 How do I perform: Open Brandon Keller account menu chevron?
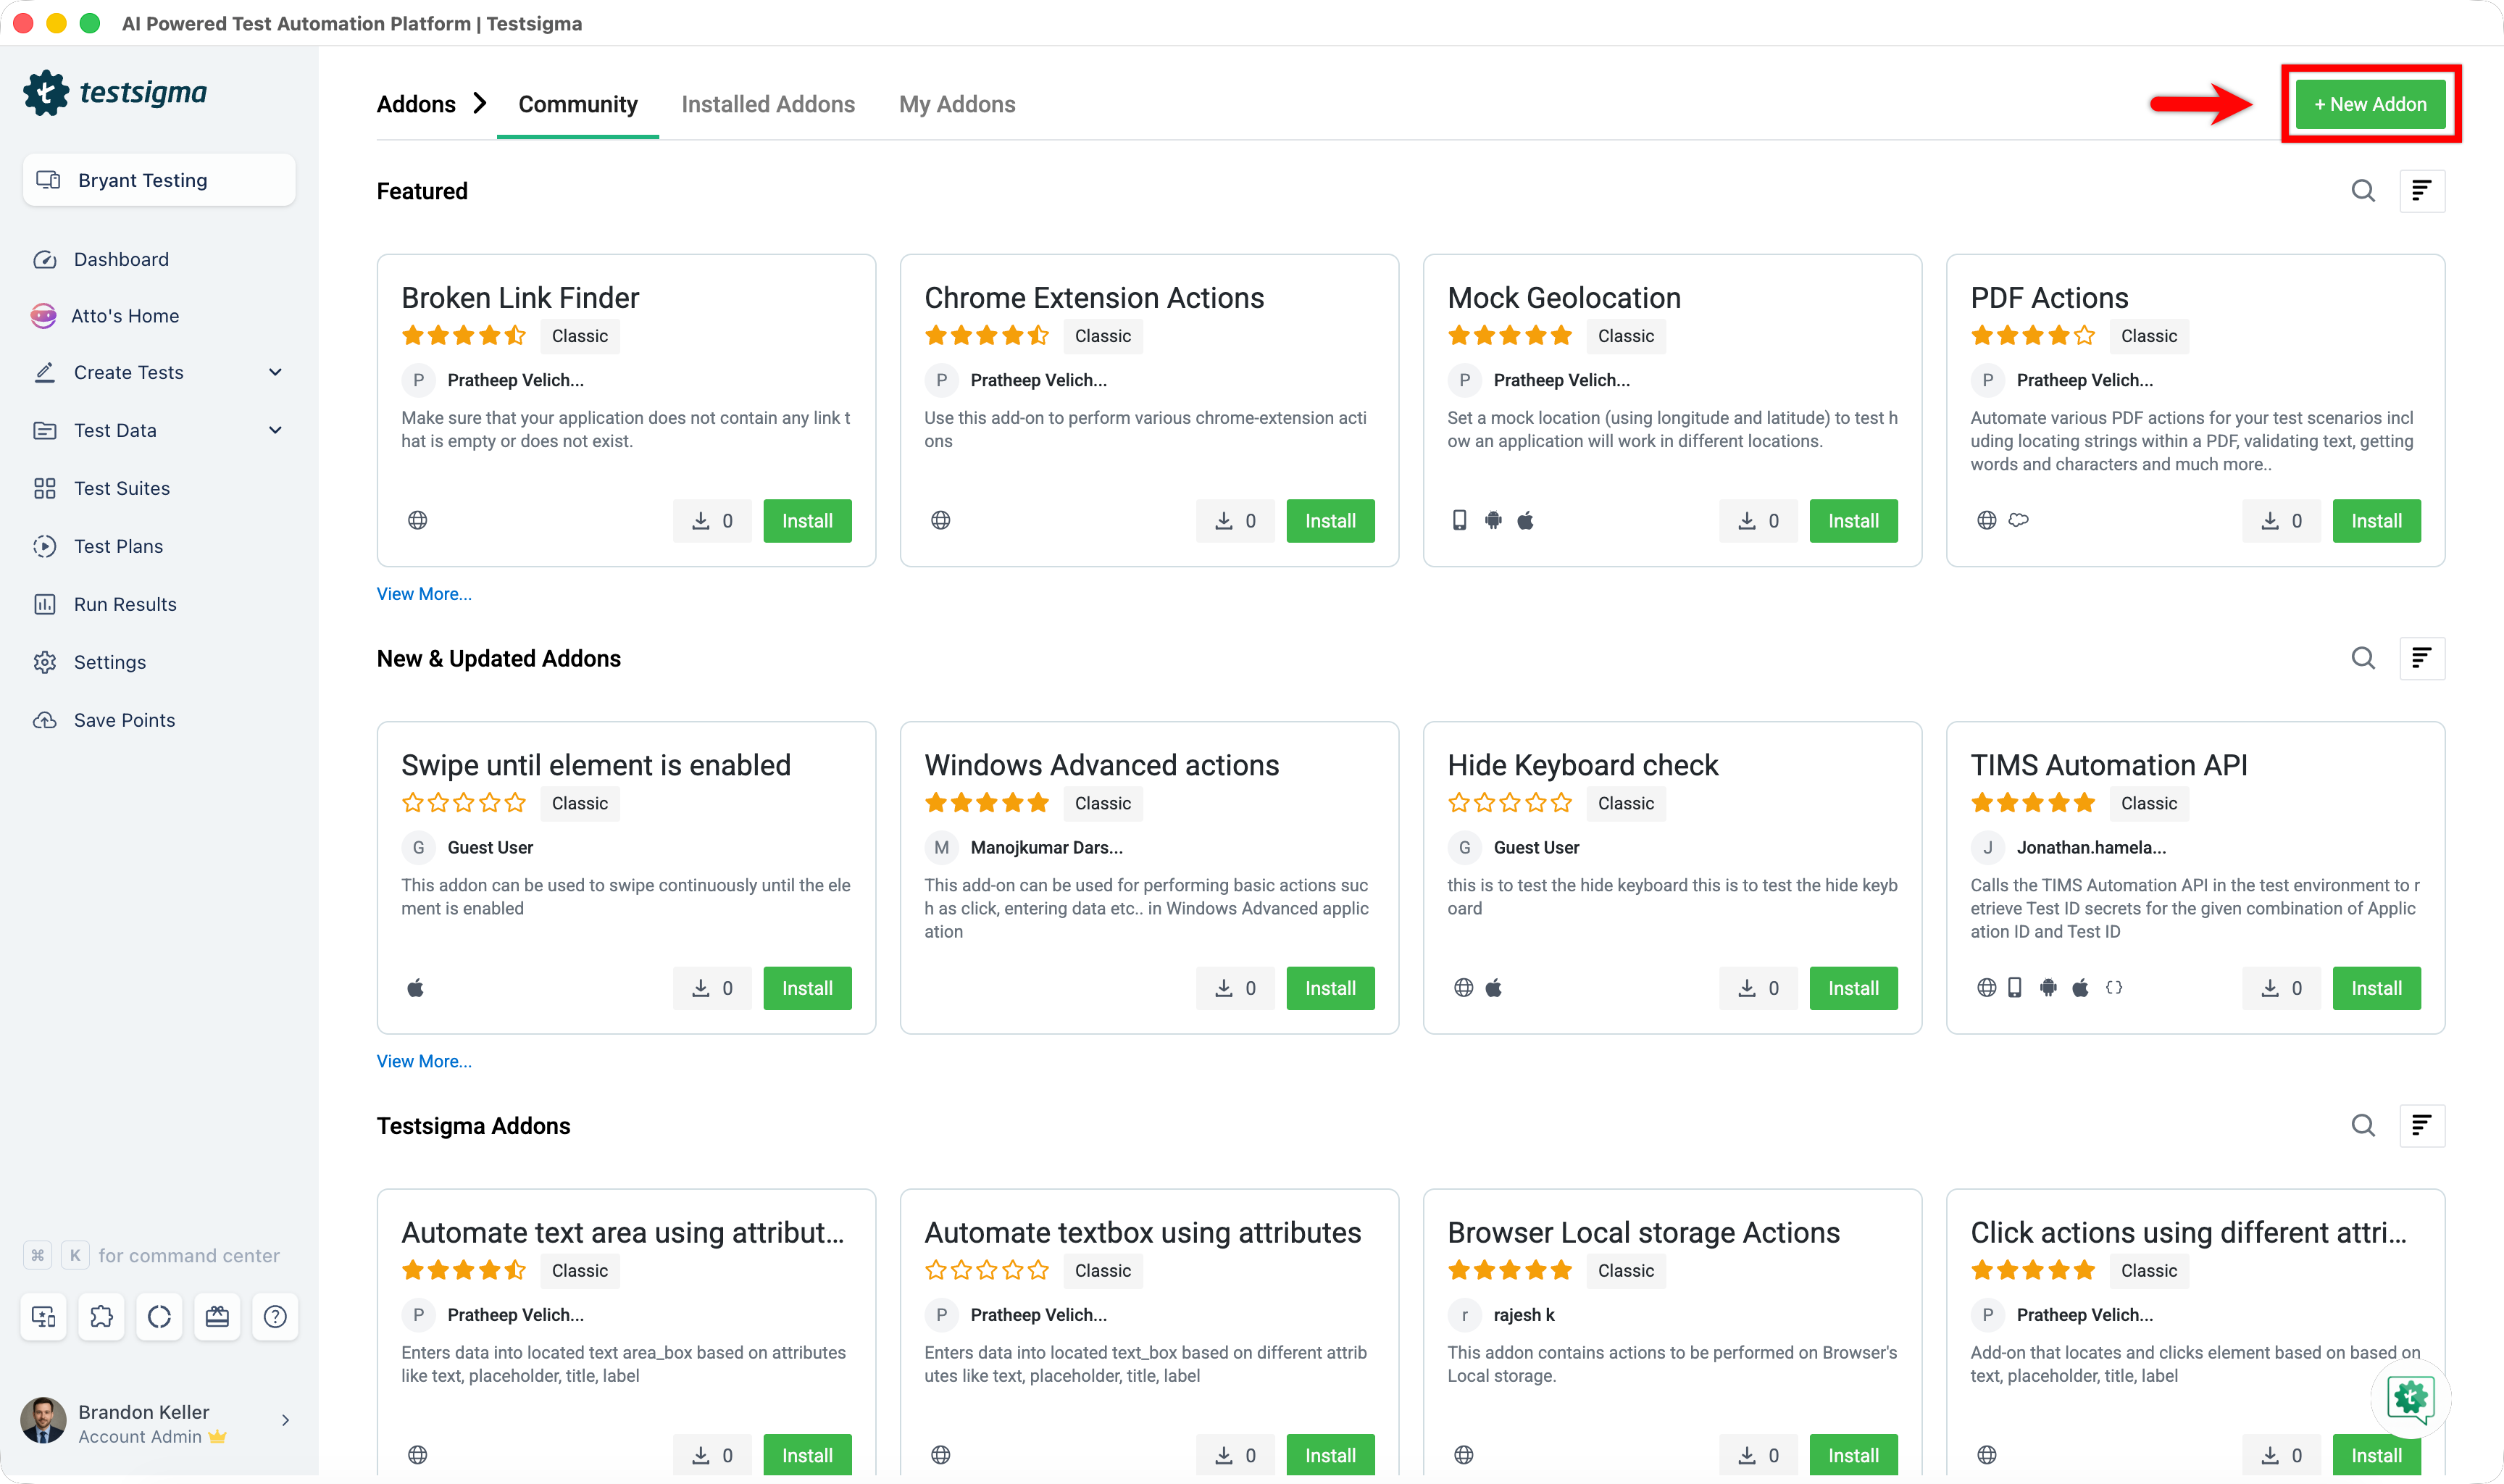(x=285, y=1420)
